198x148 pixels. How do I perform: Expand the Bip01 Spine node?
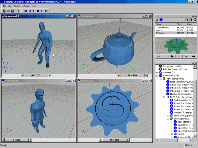[168, 116]
